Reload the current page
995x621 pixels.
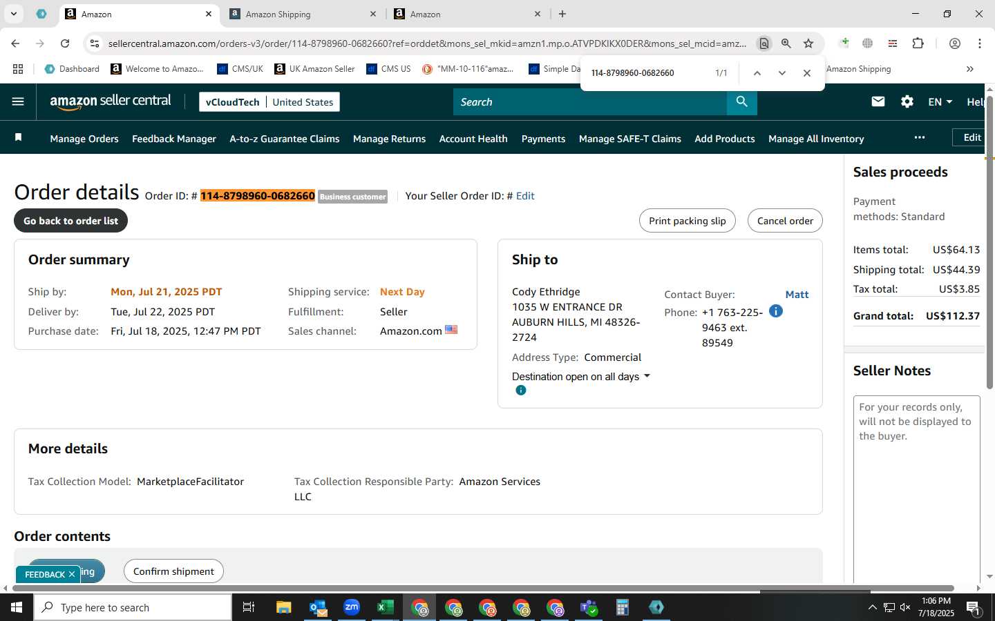click(x=65, y=43)
